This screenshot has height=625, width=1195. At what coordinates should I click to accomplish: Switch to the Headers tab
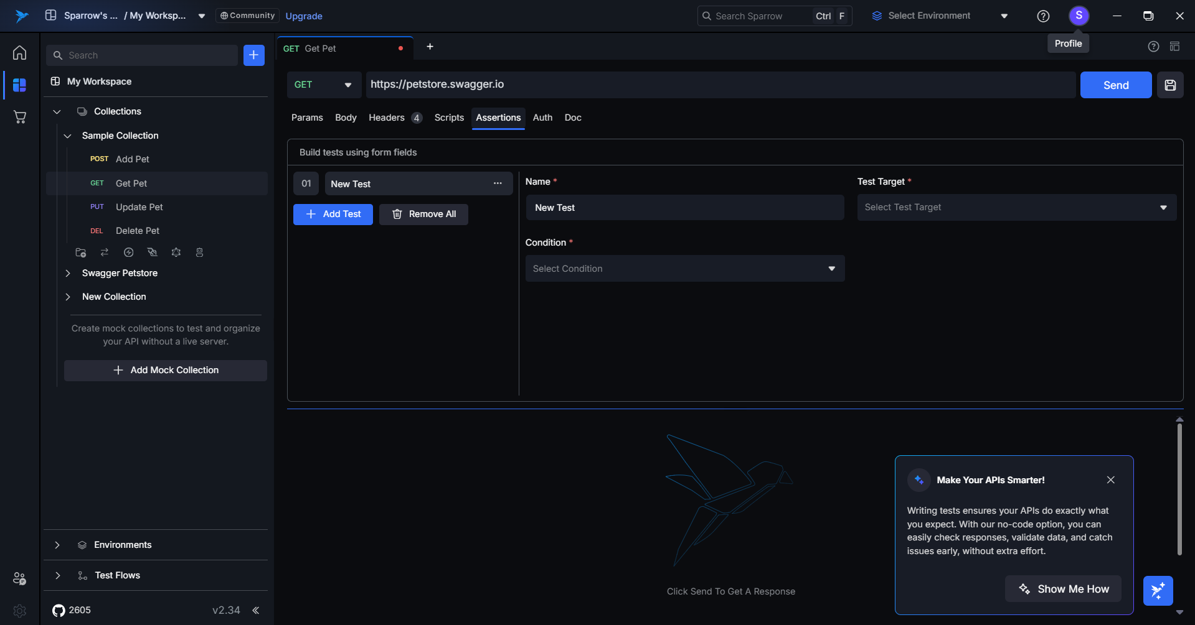(387, 118)
